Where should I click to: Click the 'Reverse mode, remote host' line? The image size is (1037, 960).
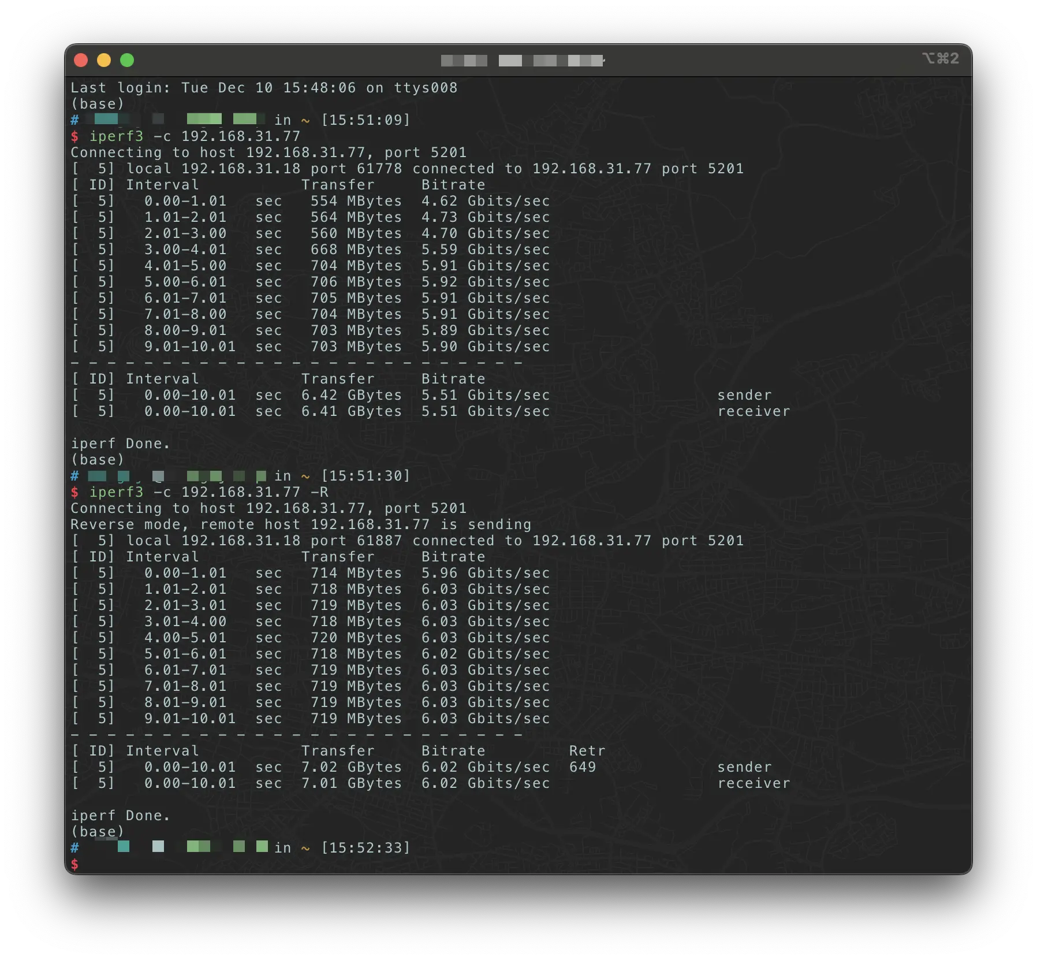coord(300,524)
